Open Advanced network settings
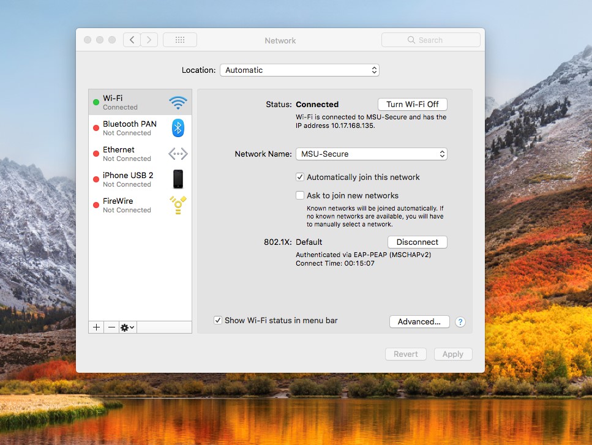The image size is (592, 445). (419, 321)
